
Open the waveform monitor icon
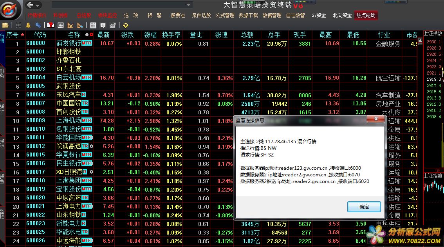pyautogui.click(x=61, y=25)
